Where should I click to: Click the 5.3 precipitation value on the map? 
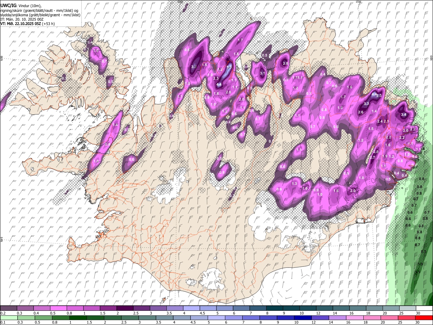(x=229, y=67)
